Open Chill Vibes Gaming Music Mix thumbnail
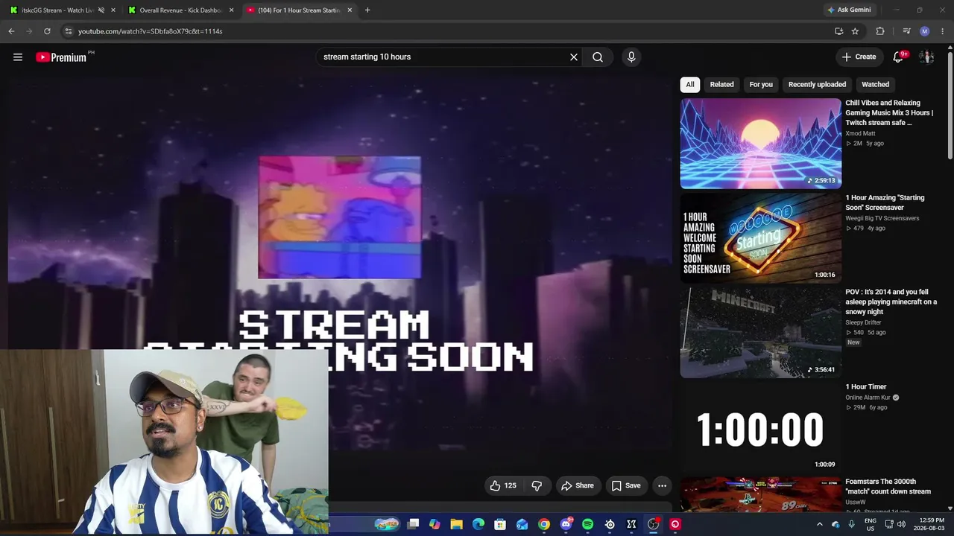 (760, 143)
